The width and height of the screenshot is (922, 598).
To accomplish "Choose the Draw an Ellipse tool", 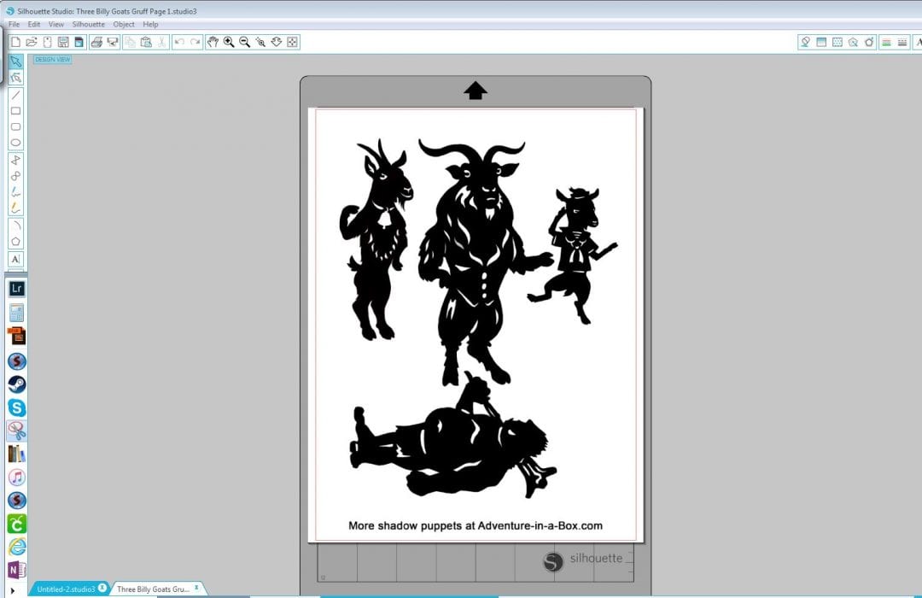I will point(16,143).
